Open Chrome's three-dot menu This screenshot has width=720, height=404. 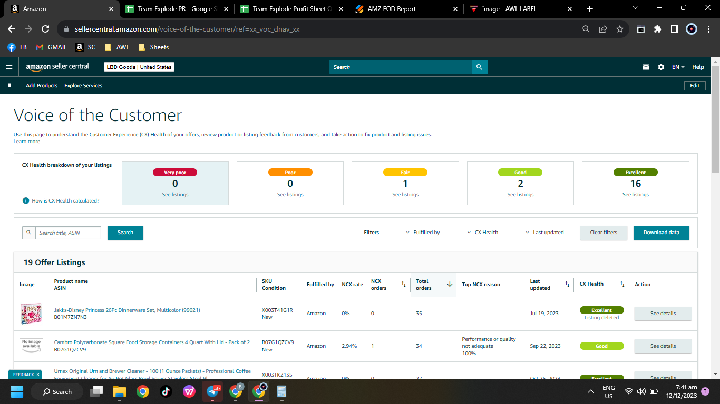(708, 29)
